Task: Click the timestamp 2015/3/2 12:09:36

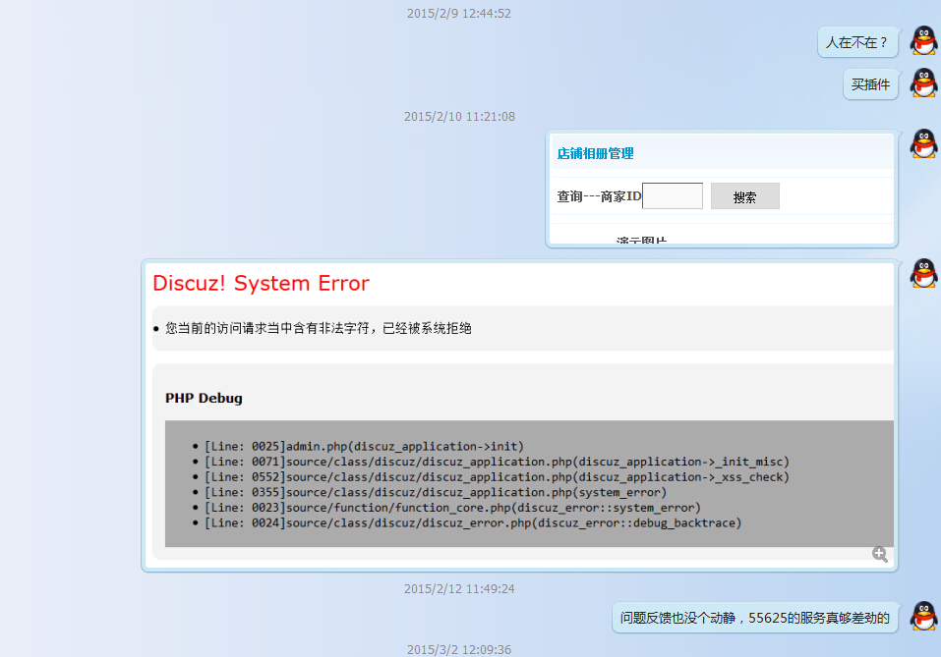Action: (x=459, y=650)
